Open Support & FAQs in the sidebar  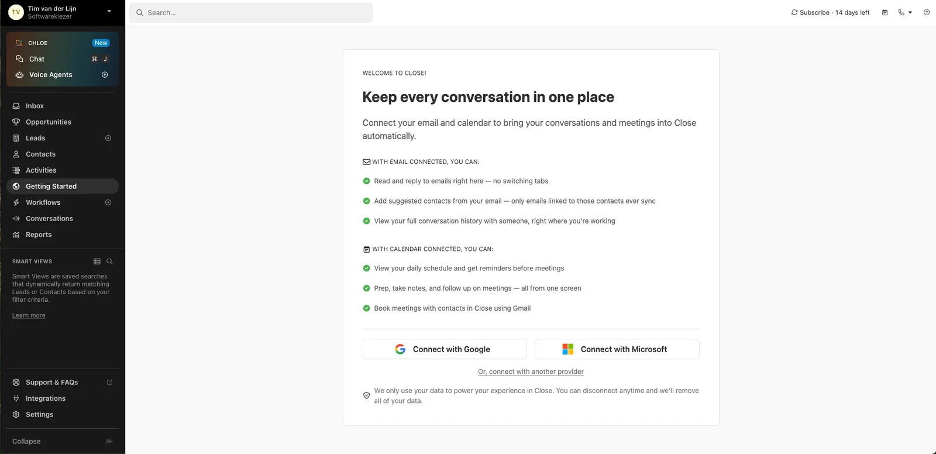point(63,383)
